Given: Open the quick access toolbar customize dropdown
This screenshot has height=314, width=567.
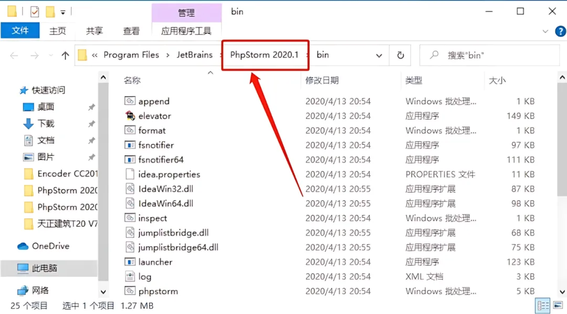Looking at the screenshot, I should point(63,12).
